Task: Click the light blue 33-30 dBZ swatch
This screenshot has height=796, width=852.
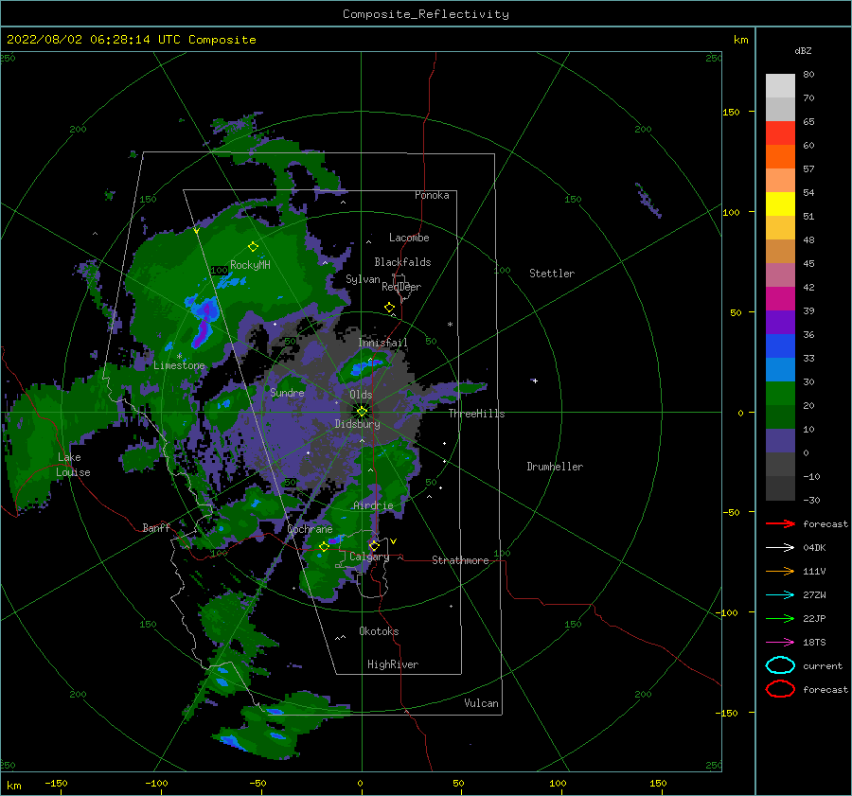Action: click(780, 369)
